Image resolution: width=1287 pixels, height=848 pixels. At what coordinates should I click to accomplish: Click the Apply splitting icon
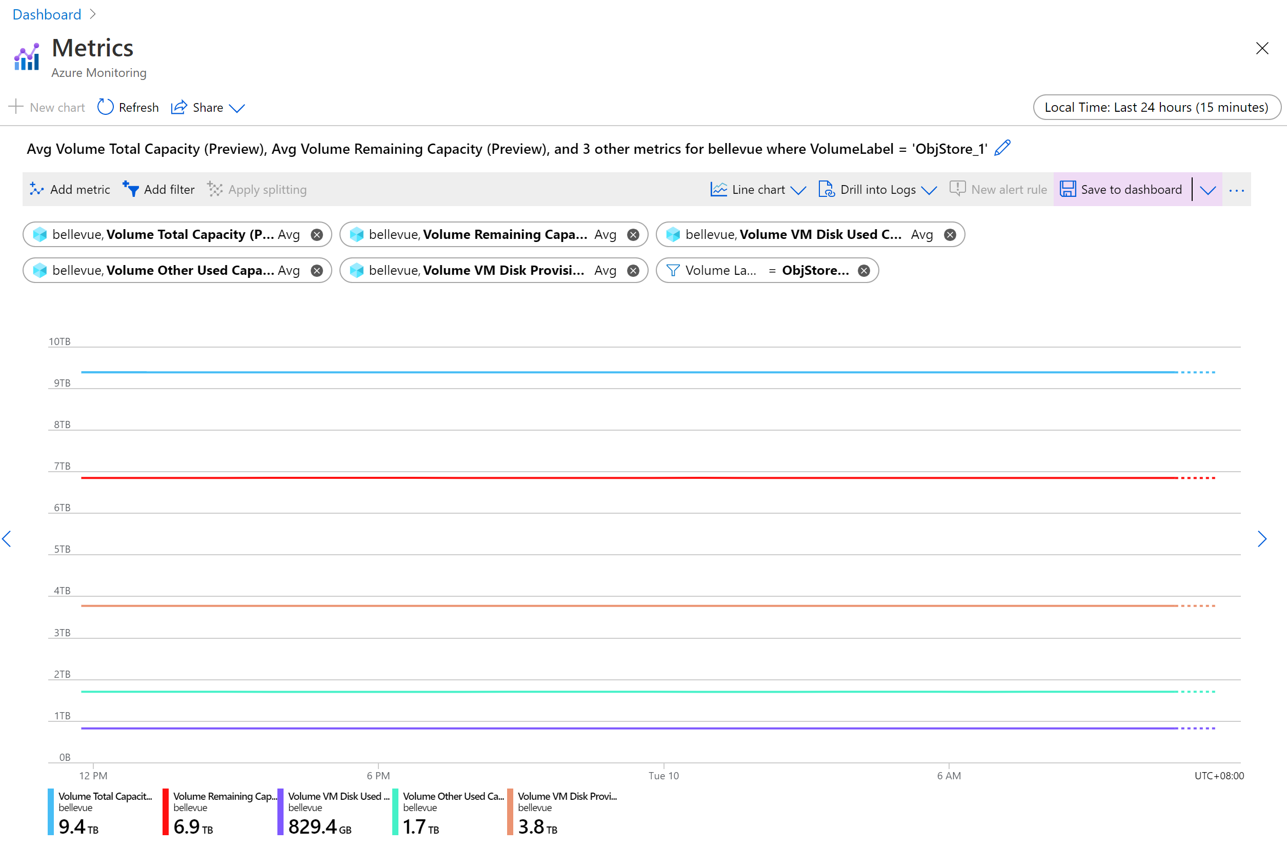click(x=215, y=188)
